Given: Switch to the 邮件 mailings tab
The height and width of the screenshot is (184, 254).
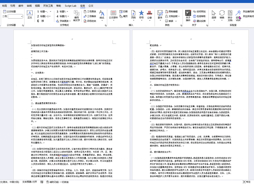Looking at the screenshot, I should (x=21, y=6).
